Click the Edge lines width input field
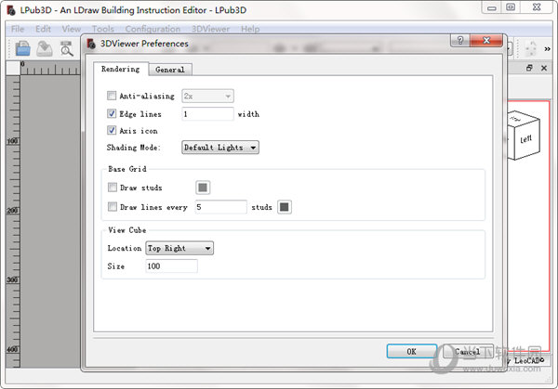558x389 pixels. tap(207, 114)
